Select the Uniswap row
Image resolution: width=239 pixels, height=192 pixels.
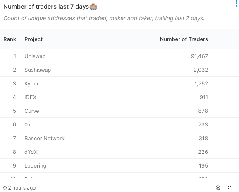point(119,56)
